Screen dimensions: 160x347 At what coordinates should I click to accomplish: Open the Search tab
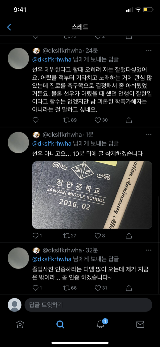click(x=60, y=324)
